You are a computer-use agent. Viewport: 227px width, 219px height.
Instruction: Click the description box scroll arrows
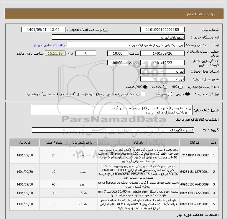click(190, 108)
